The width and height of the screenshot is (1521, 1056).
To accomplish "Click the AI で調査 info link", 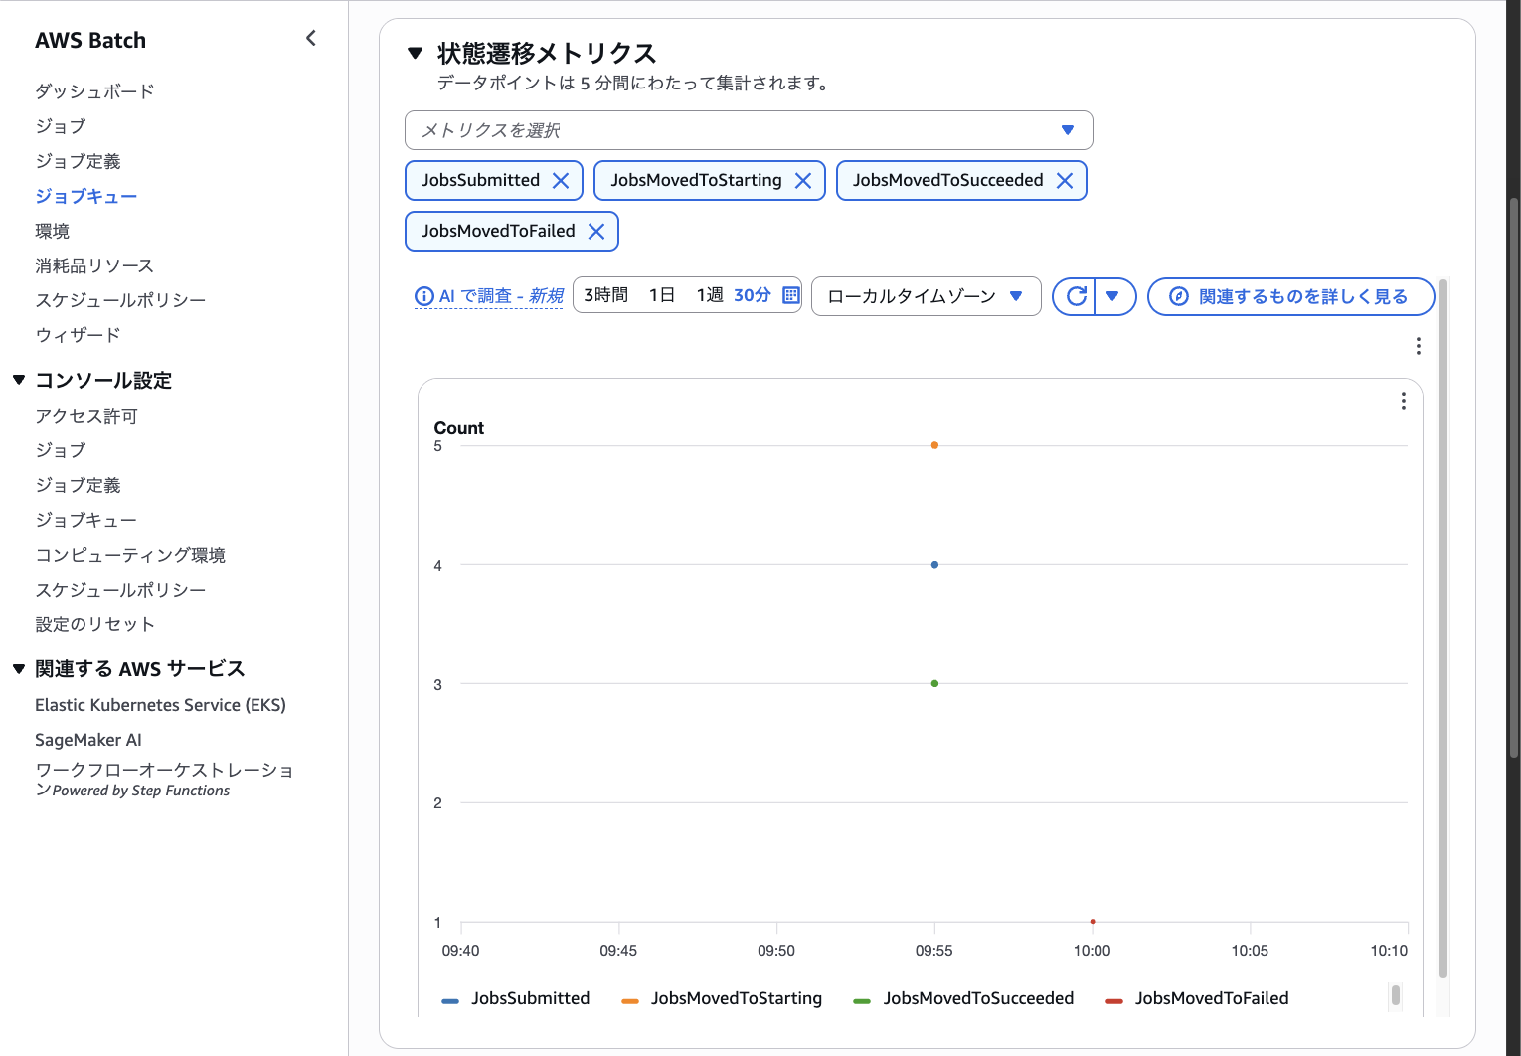I will [489, 296].
